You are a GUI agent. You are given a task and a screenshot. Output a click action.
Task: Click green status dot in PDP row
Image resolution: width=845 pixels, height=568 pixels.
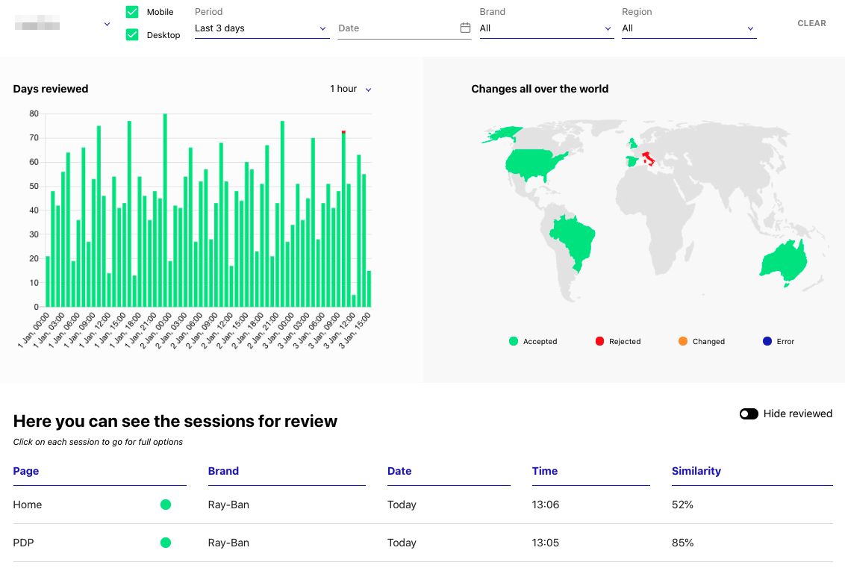coord(166,543)
